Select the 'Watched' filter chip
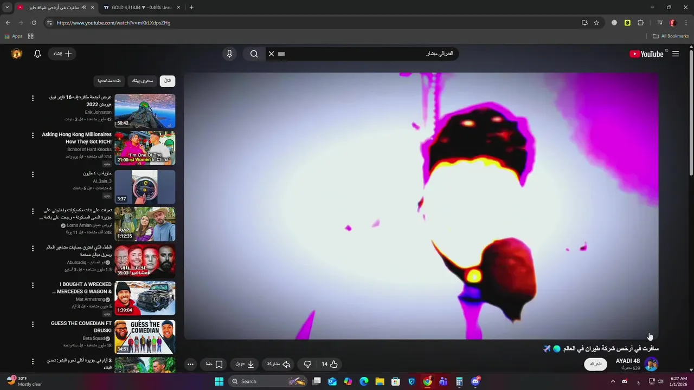Image resolution: width=694 pixels, height=390 pixels. [x=110, y=81]
